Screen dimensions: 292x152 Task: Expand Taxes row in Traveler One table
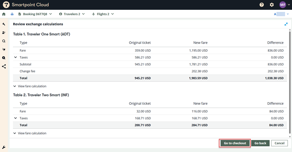tap(15, 57)
